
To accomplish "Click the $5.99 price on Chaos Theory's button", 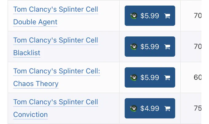I will tap(150, 78).
